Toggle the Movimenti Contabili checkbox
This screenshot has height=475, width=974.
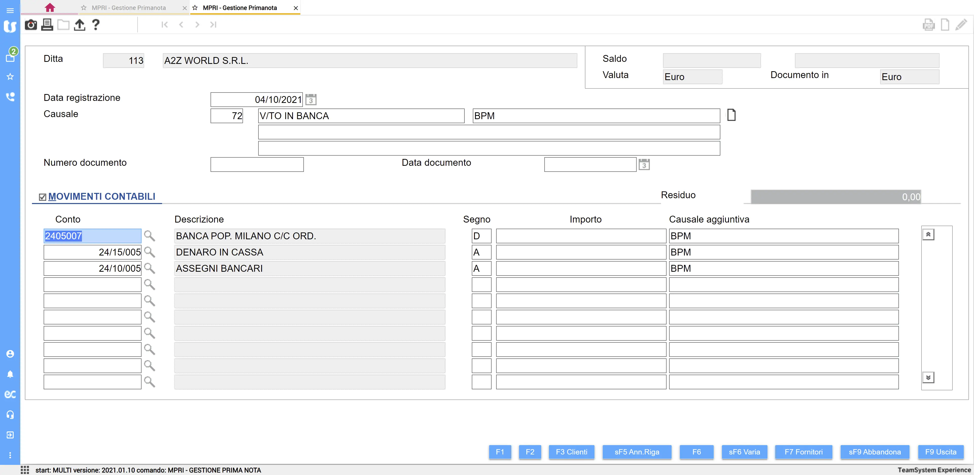(43, 197)
